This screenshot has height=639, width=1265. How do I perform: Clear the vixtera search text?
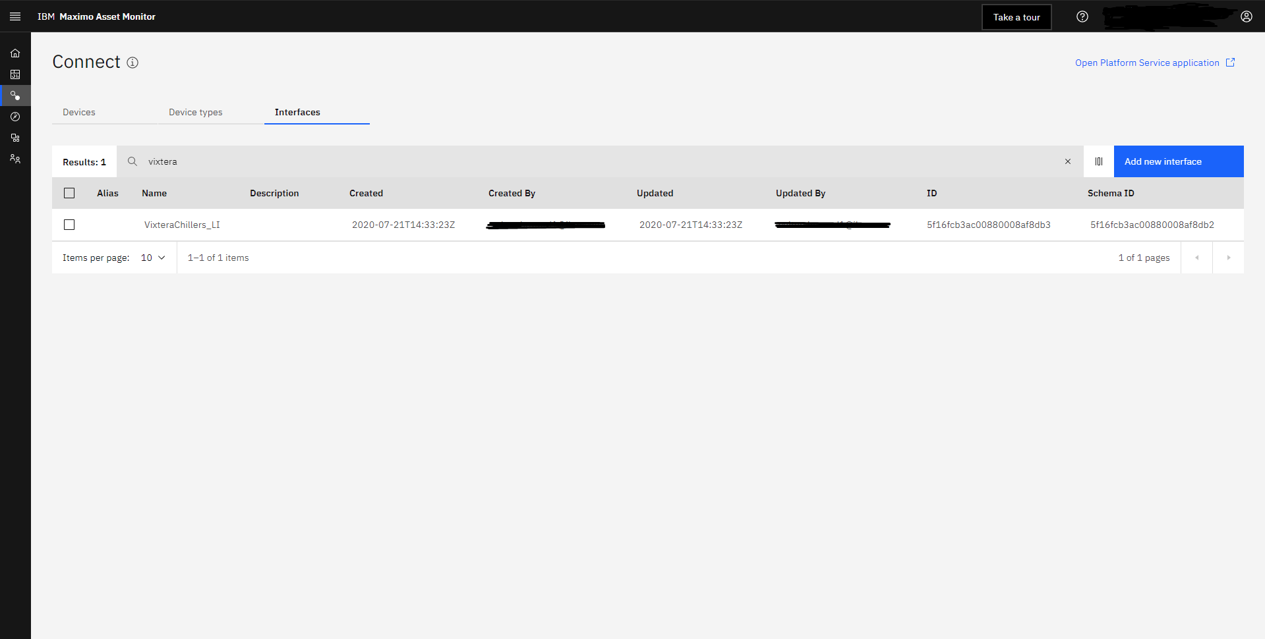1068,161
